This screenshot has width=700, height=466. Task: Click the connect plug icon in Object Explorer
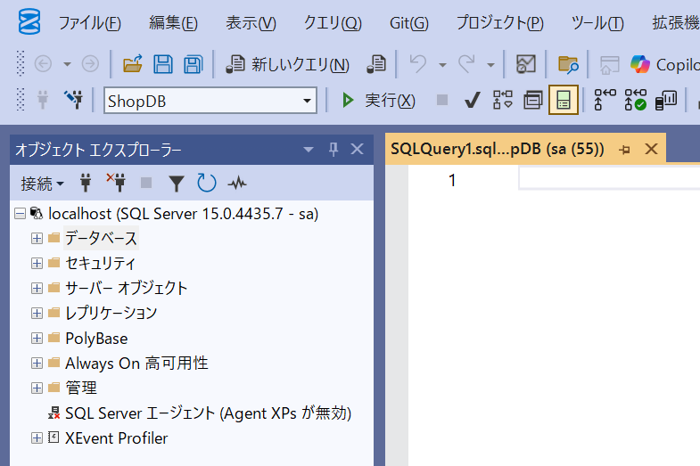point(86,183)
